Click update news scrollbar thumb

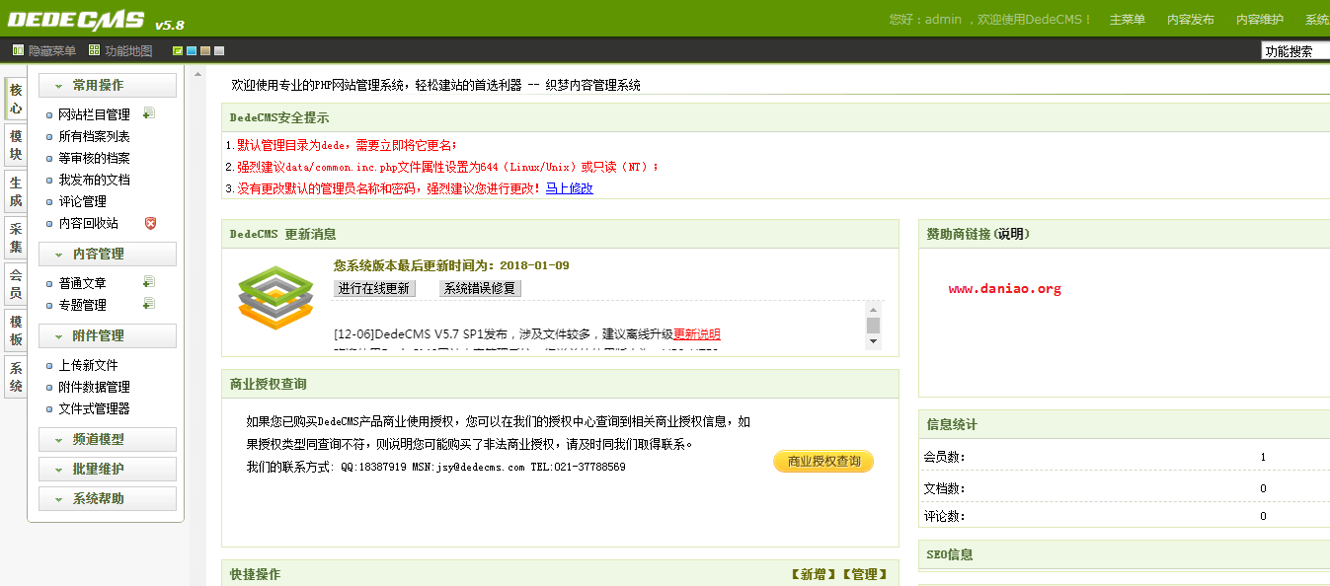(873, 325)
